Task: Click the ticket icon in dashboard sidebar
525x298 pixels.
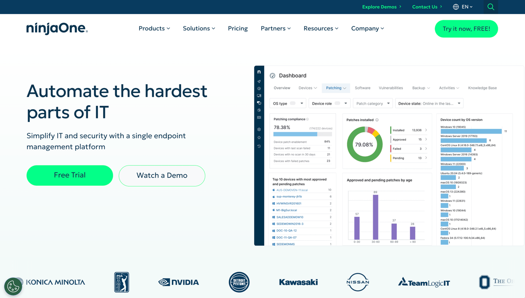Action: point(259,118)
